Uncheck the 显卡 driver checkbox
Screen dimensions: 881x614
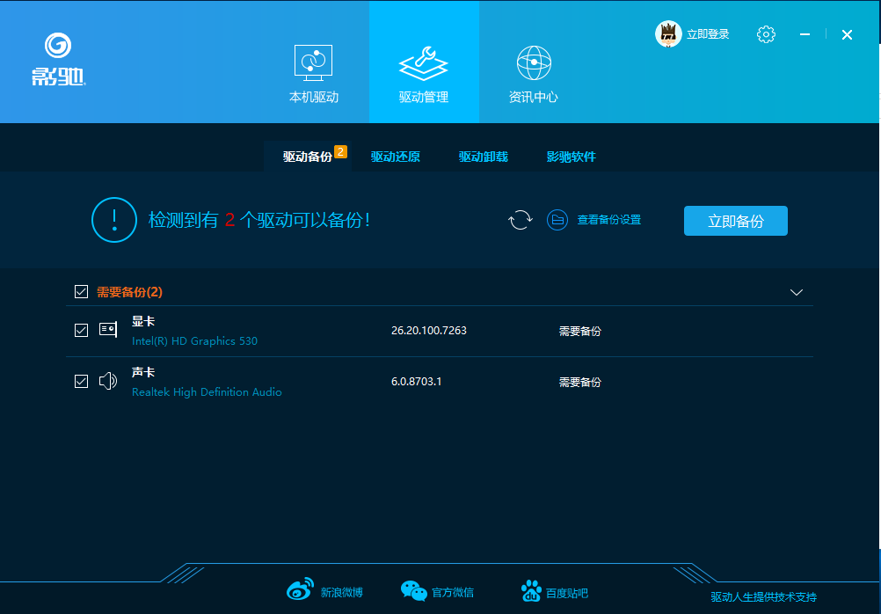point(82,331)
